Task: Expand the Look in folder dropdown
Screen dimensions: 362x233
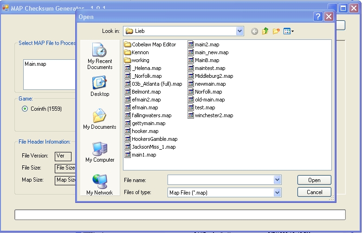Action: (x=239, y=31)
